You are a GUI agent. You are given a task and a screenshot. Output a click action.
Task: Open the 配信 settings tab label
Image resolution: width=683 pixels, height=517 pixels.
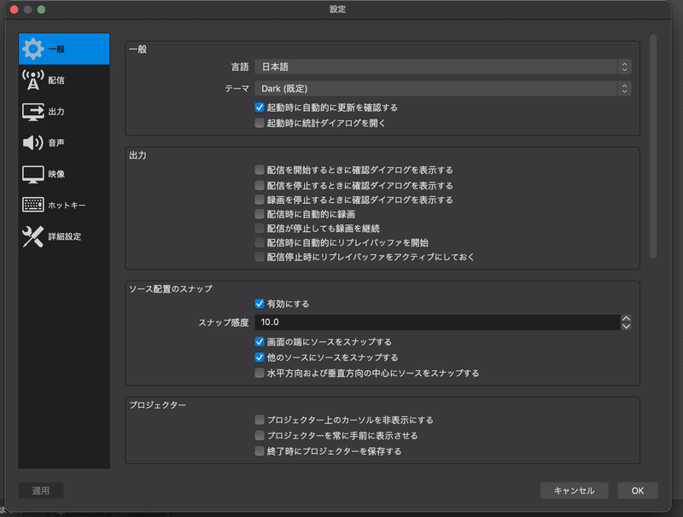(56, 80)
